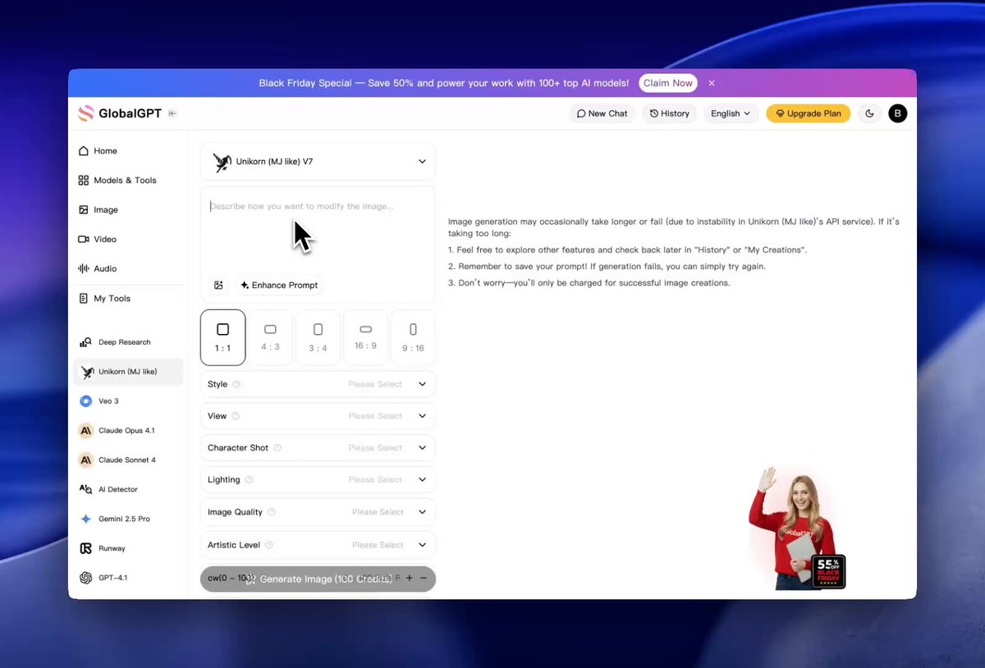Click the help icon next to Image Quality
Image resolution: width=985 pixels, height=668 pixels.
pyautogui.click(x=272, y=512)
